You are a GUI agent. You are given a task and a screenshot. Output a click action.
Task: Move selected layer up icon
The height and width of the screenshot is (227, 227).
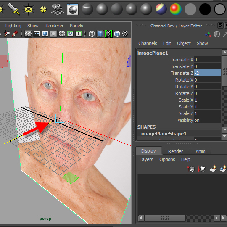[x=191, y=169]
